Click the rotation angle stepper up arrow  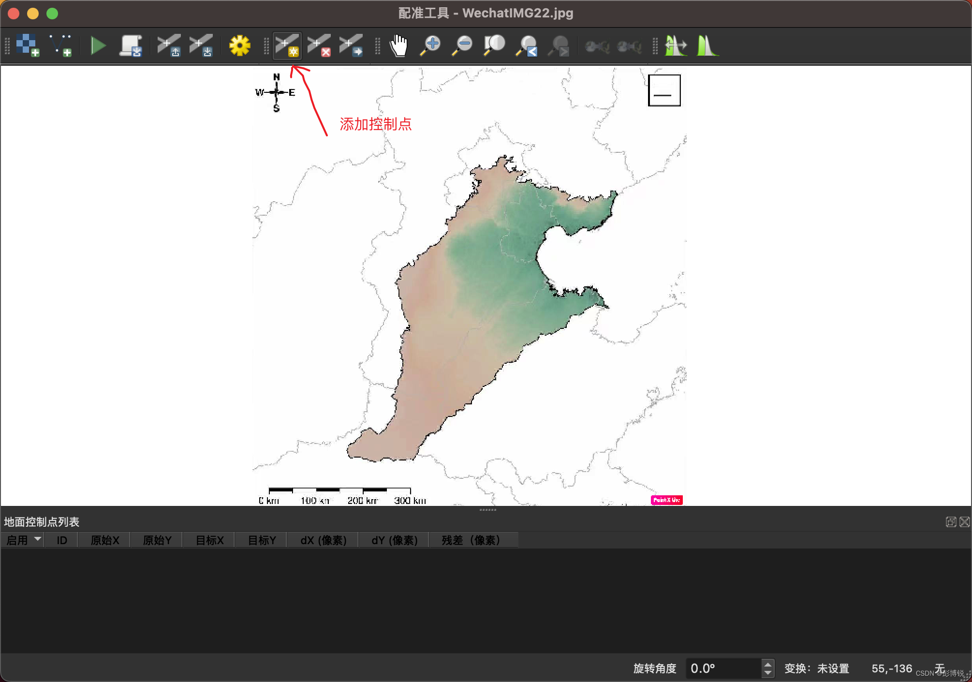click(767, 664)
